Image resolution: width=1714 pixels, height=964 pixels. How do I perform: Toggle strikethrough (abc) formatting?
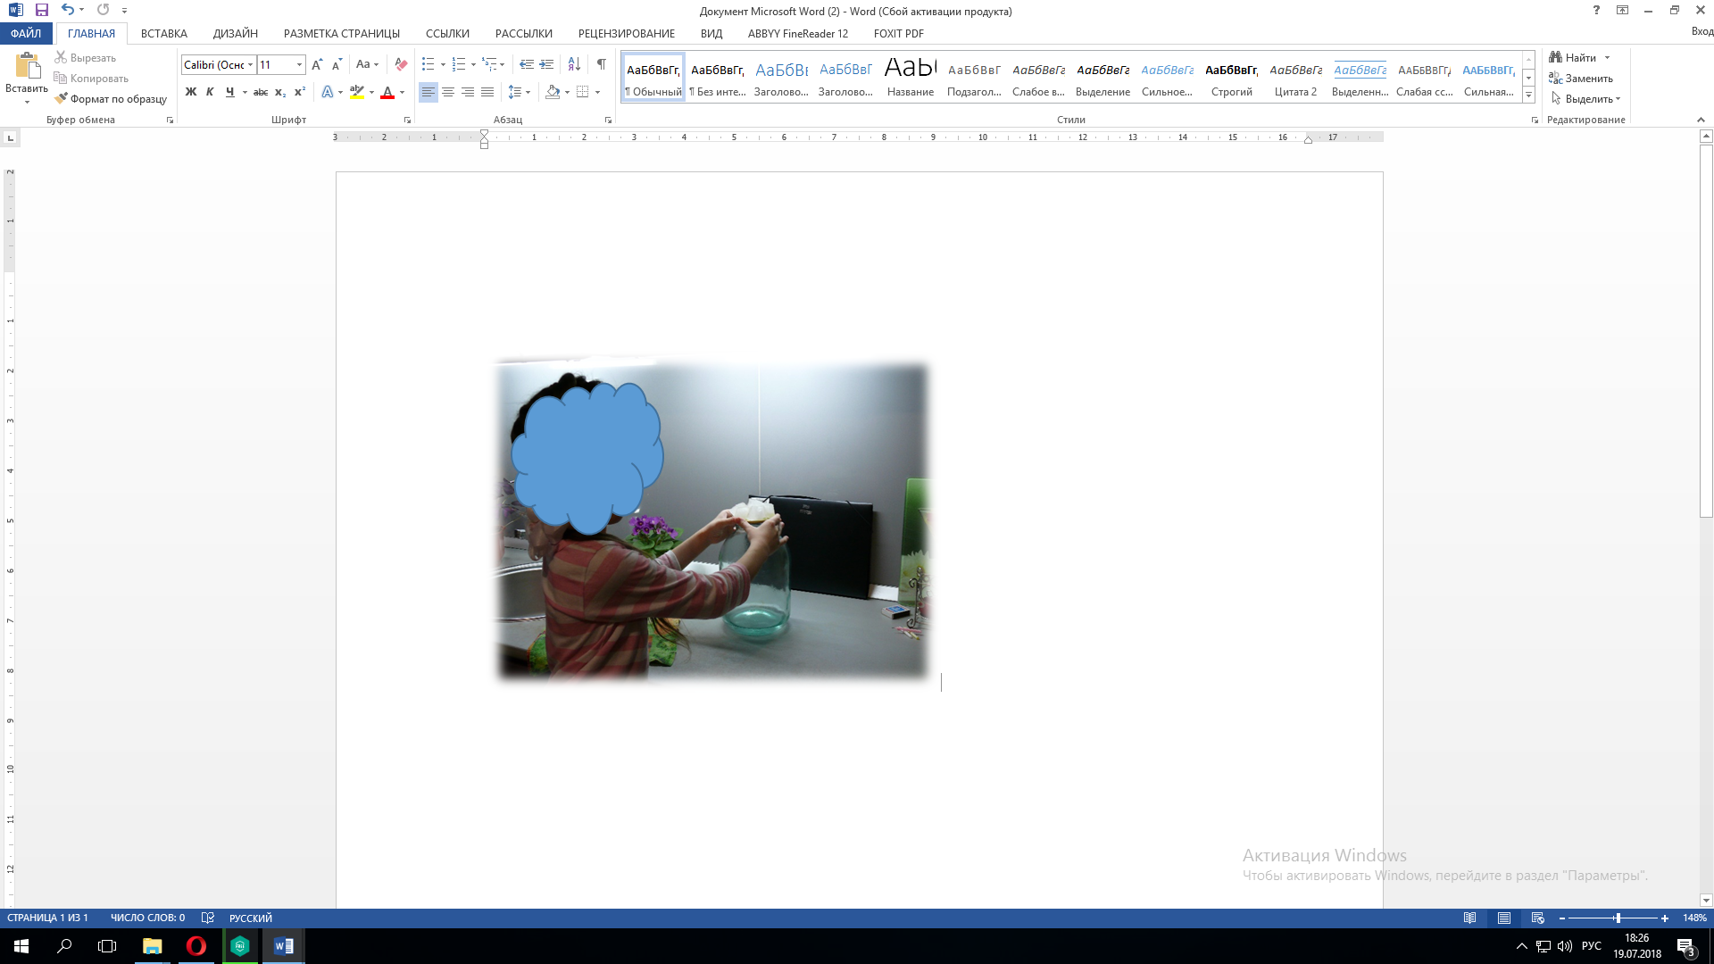coord(261,92)
